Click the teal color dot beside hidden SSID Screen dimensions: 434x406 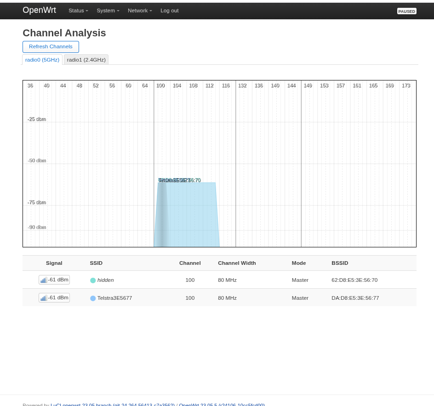(x=93, y=280)
